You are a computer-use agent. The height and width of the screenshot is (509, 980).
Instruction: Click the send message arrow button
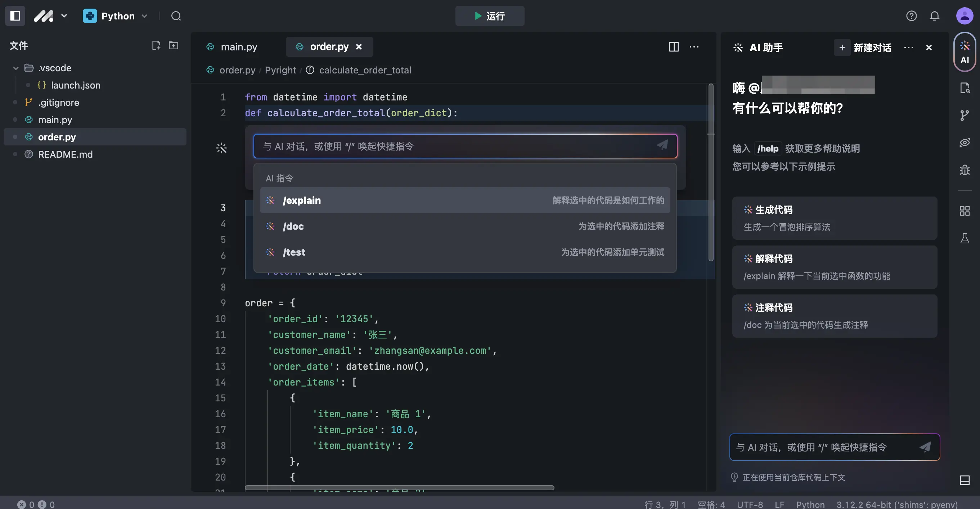pyautogui.click(x=662, y=145)
